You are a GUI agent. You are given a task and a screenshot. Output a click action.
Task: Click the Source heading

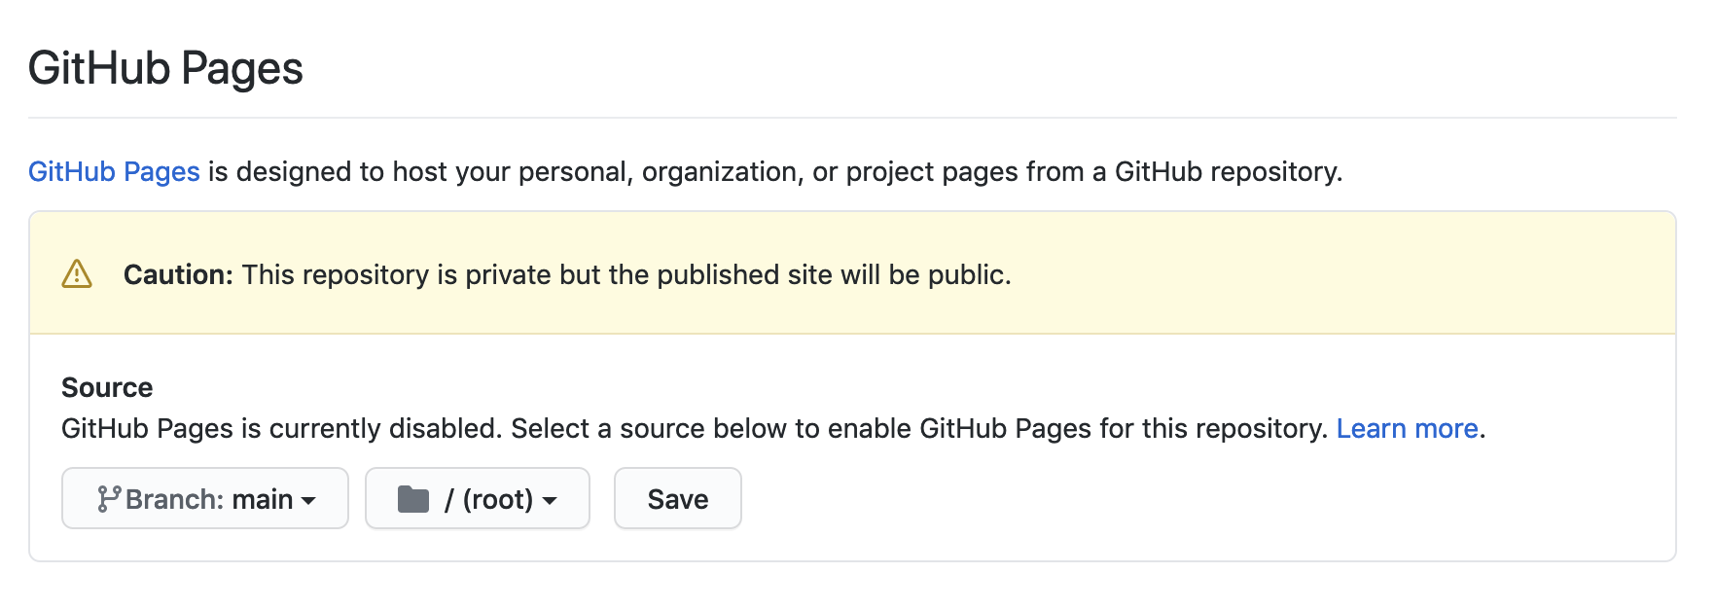[107, 388]
